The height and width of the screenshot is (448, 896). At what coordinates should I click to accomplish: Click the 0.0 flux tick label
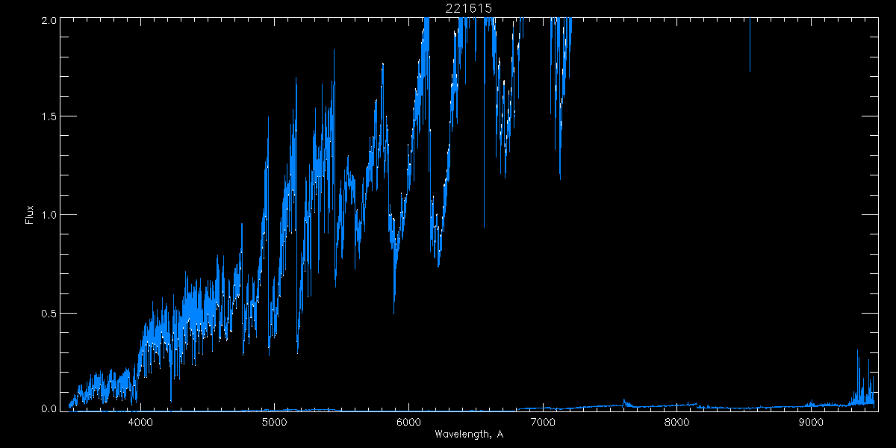[49, 408]
